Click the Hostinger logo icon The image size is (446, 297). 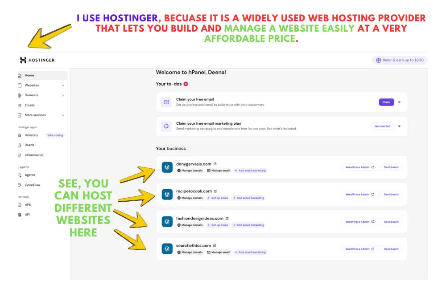(x=23, y=60)
